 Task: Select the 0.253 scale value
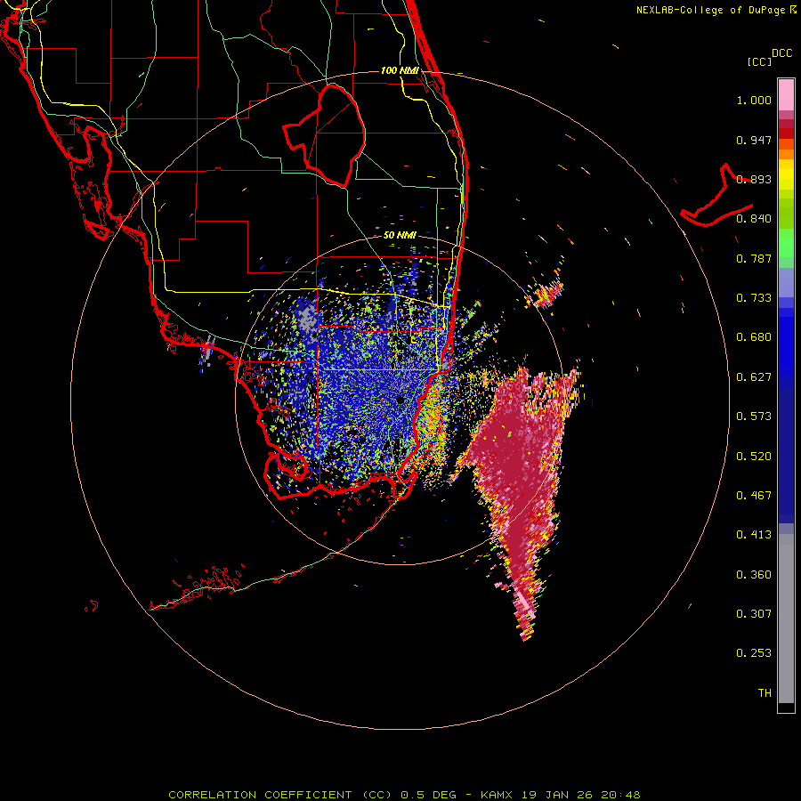coord(754,653)
